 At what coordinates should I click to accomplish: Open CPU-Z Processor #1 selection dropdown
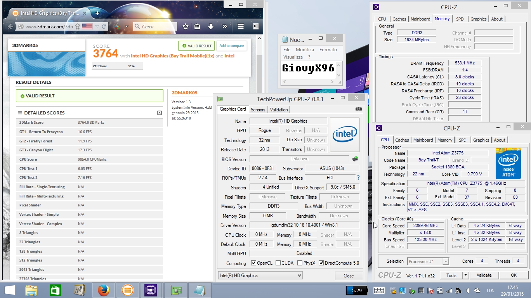click(x=428, y=262)
